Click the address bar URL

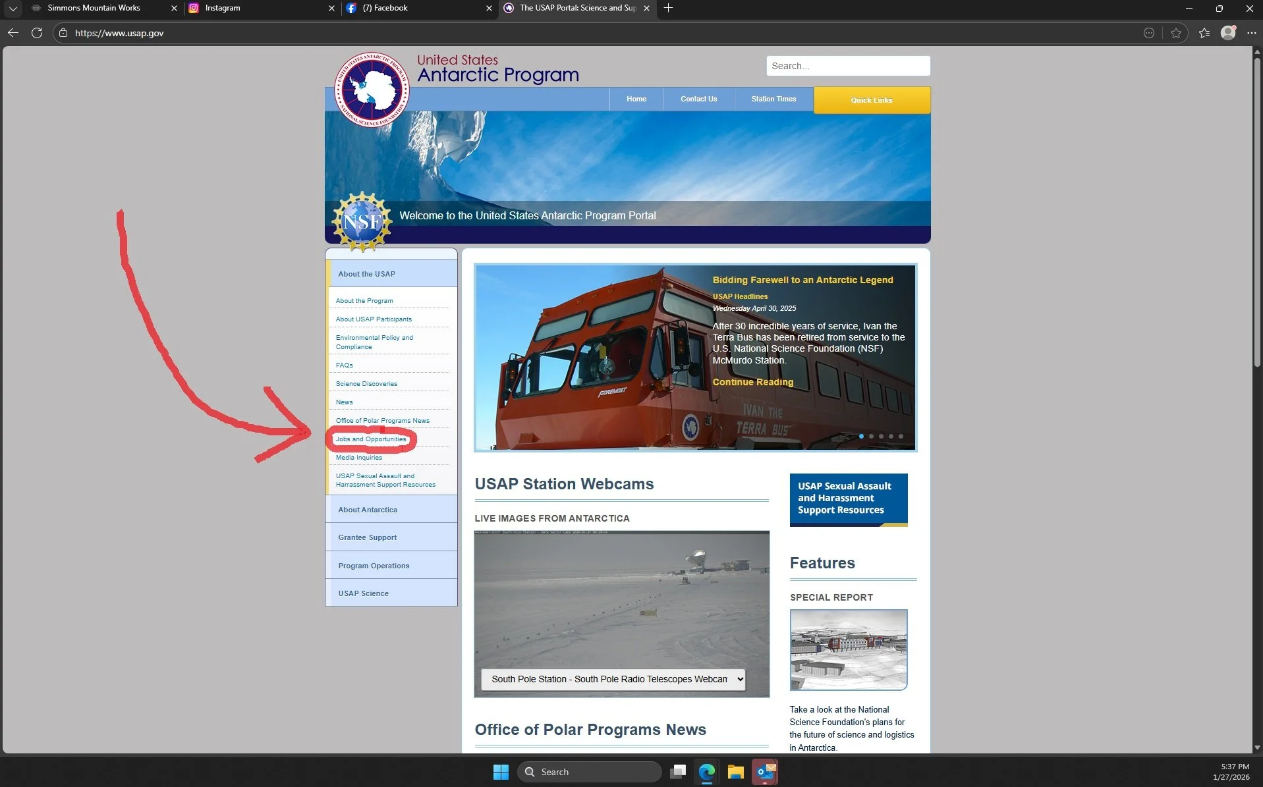[119, 33]
